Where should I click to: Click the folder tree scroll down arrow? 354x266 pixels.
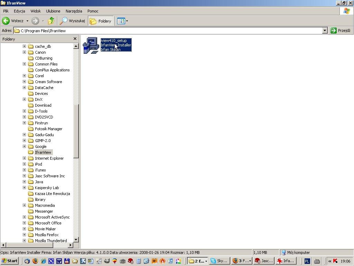click(x=76, y=240)
